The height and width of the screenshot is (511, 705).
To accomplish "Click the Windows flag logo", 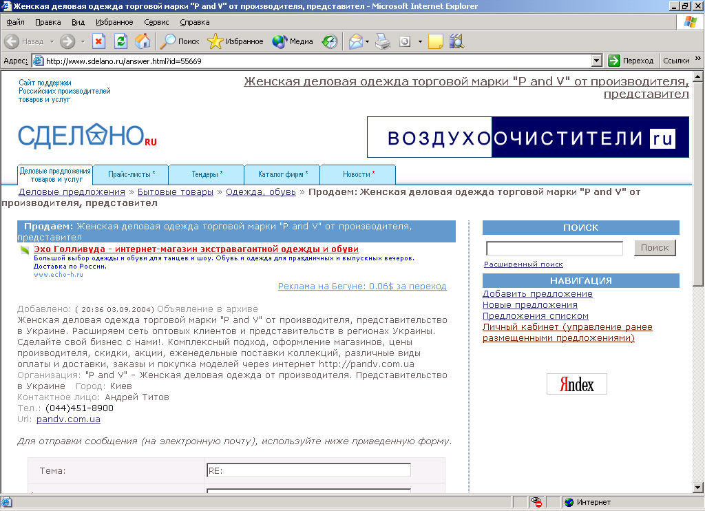I will (691, 22).
